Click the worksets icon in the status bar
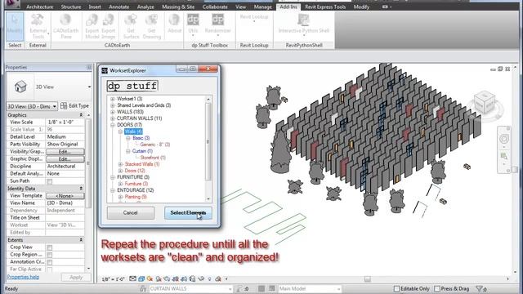The height and width of the screenshot is (294, 523). click(x=143, y=288)
